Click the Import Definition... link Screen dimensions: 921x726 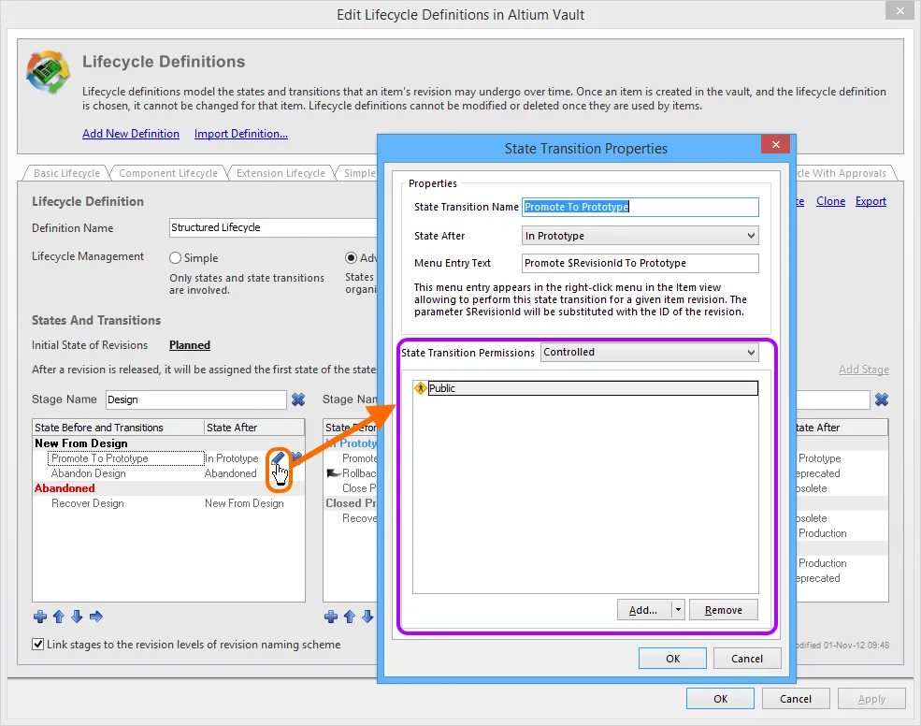(241, 134)
